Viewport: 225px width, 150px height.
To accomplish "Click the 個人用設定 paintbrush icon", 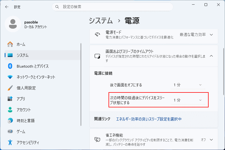I will pyautogui.click(x=10, y=88).
